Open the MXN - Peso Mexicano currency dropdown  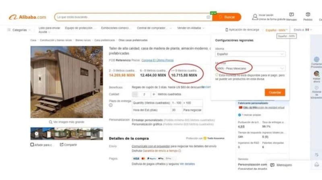250,68
